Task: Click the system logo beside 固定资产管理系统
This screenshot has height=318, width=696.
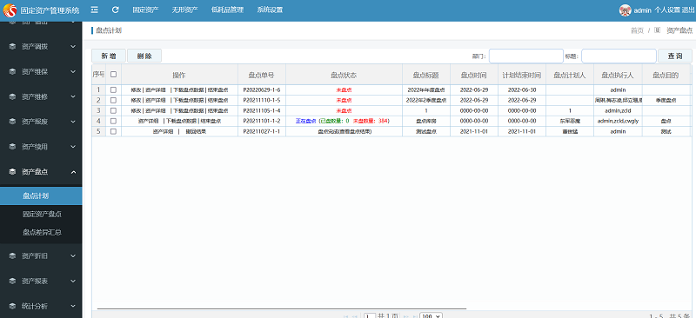Action: (10, 10)
